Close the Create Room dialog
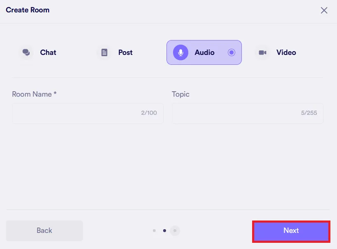Image resolution: width=337 pixels, height=249 pixels. (324, 11)
